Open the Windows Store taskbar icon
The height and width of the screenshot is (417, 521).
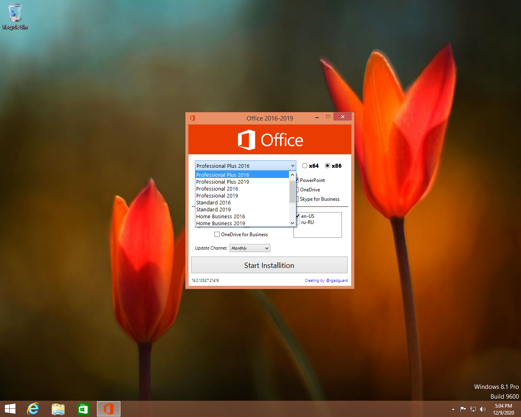83,409
